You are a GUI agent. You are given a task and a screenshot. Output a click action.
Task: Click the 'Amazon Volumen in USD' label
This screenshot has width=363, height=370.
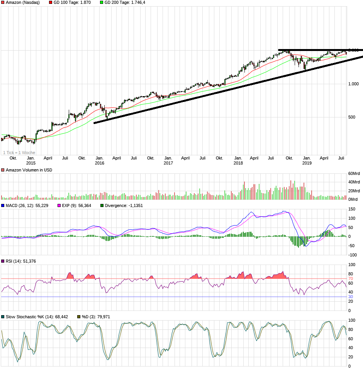click(x=29, y=170)
